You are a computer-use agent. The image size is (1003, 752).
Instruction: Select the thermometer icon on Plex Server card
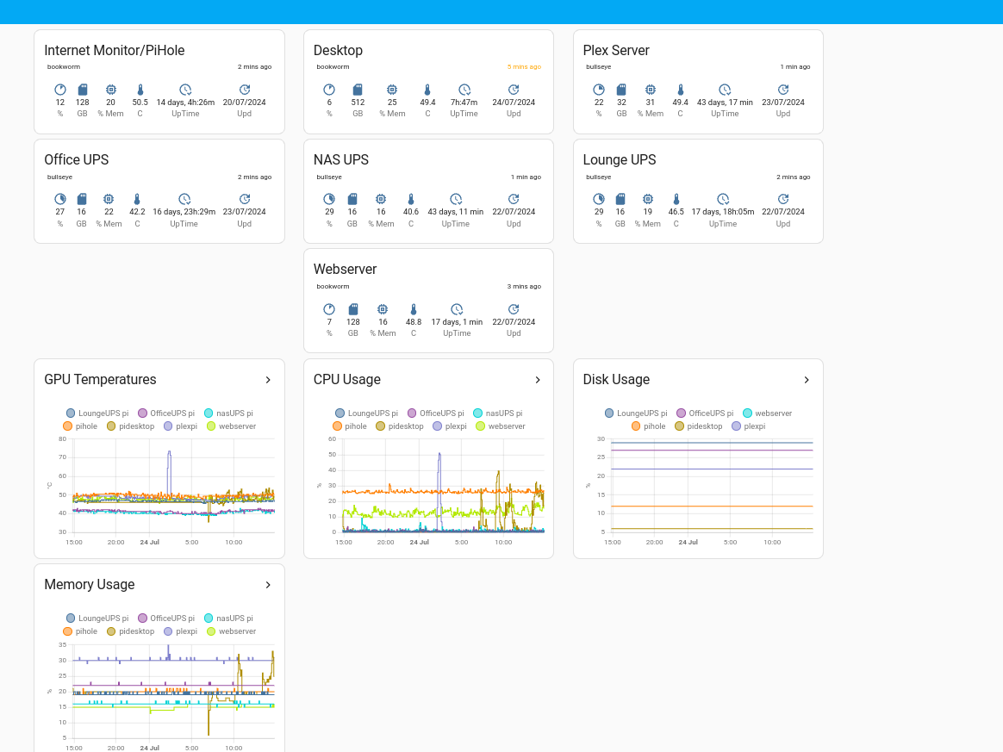click(680, 90)
